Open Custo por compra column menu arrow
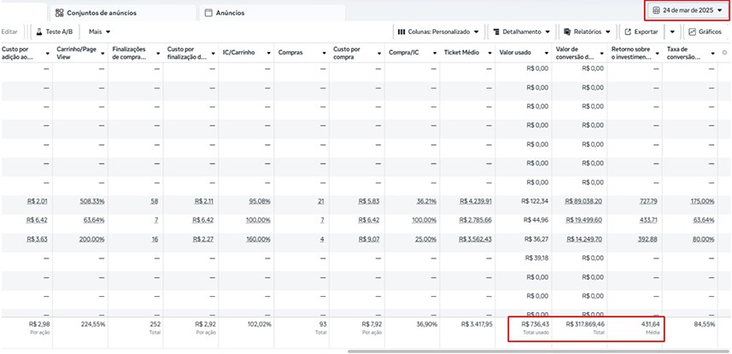 pos(379,53)
